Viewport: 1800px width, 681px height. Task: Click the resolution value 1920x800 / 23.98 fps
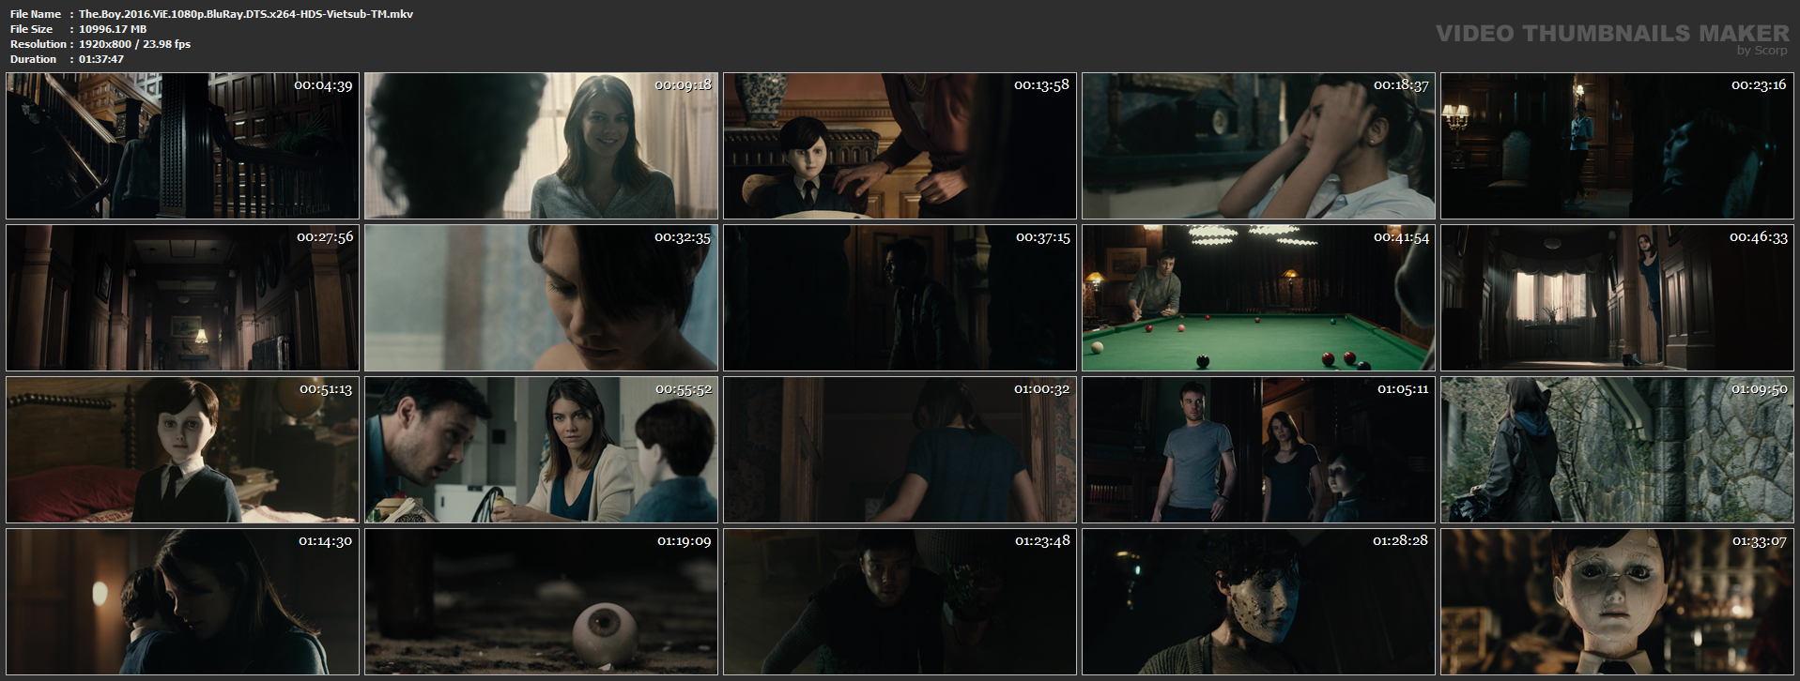[x=134, y=44]
